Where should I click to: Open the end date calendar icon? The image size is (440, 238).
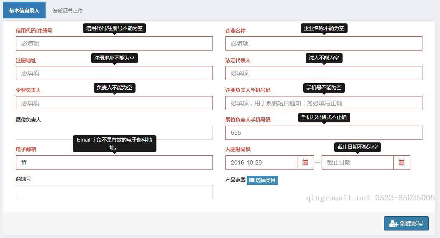coord(402,162)
